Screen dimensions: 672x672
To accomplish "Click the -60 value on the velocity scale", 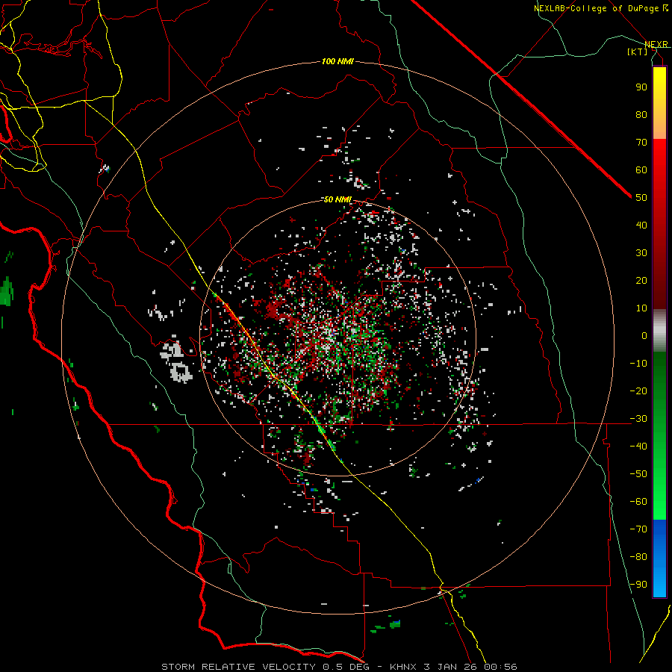I will pyautogui.click(x=638, y=502).
